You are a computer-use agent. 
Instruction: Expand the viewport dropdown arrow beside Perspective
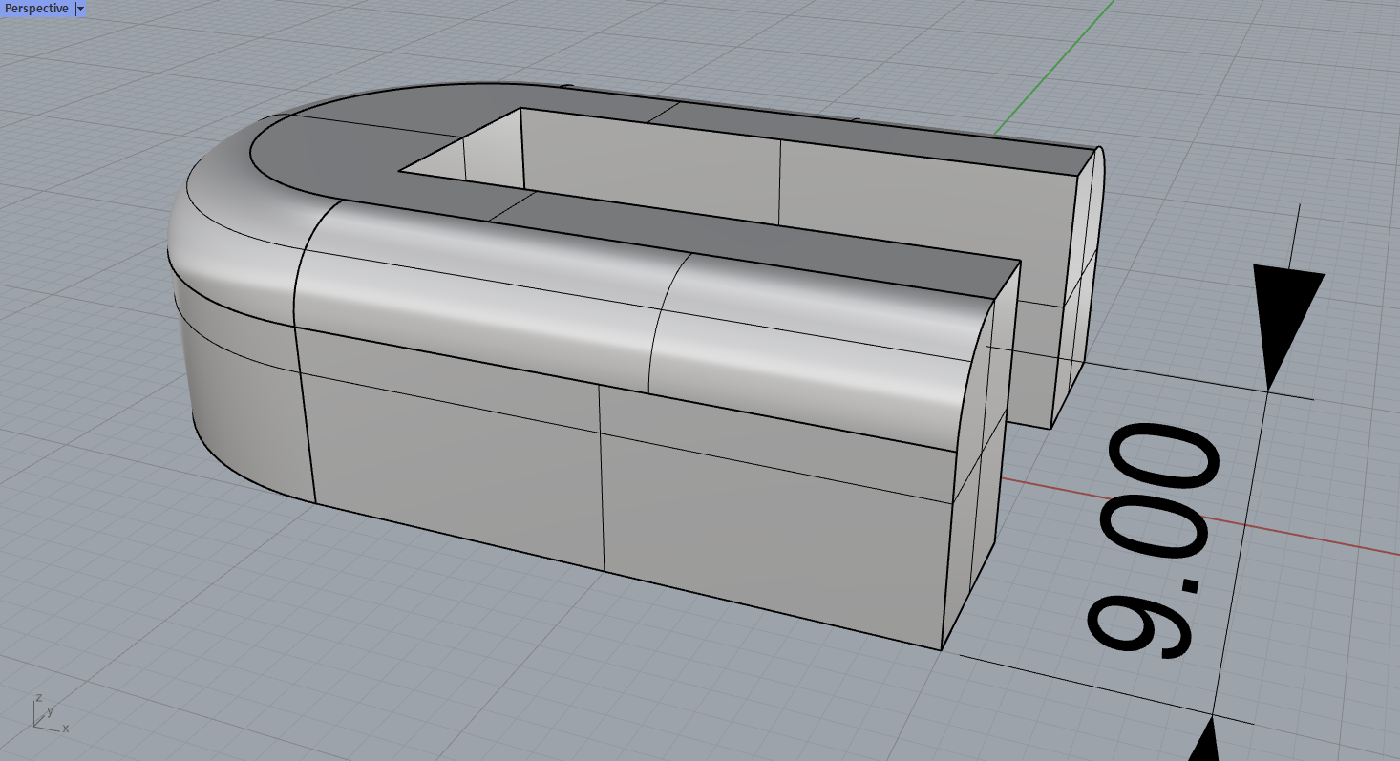(80, 8)
